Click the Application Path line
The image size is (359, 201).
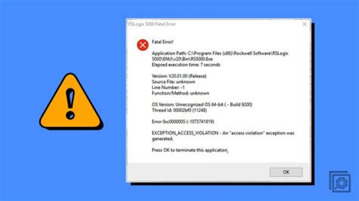tap(220, 53)
